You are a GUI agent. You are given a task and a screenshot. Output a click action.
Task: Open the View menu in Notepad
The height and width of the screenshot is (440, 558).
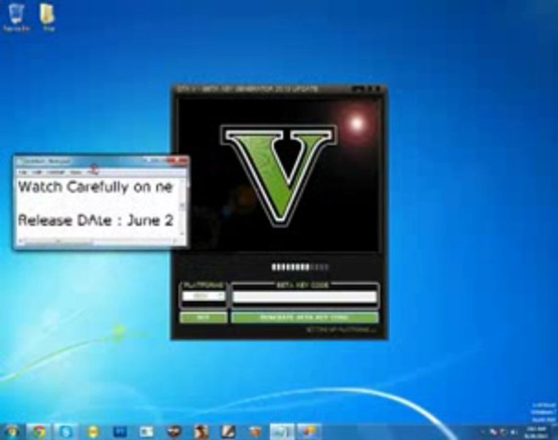coord(76,172)
